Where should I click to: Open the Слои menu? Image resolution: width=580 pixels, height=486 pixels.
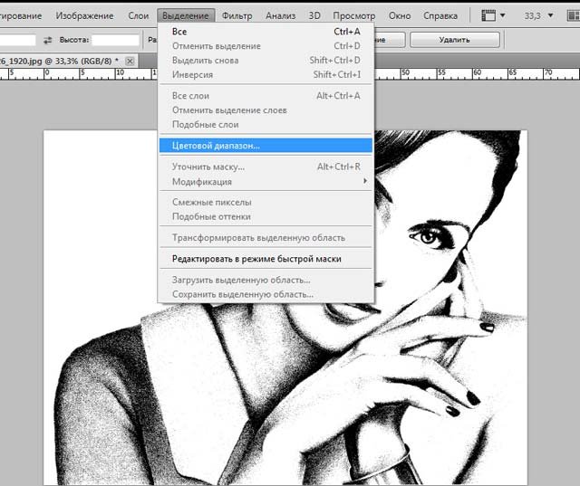click(x=138, y=16)
